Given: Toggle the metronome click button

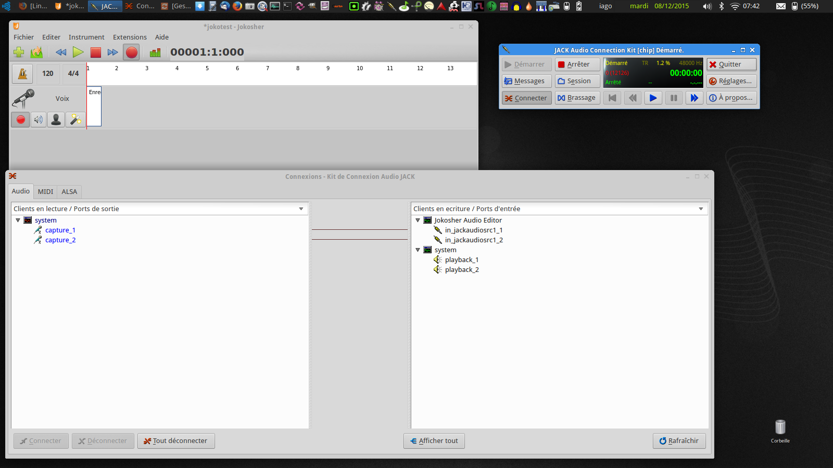Looking at the screenshot, I should coord(23,73).
